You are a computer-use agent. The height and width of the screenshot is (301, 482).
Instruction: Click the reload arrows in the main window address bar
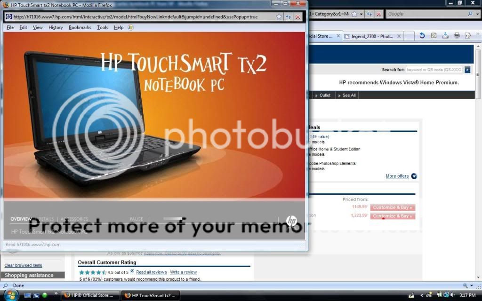pyautogui.click(x=369, y=14)
